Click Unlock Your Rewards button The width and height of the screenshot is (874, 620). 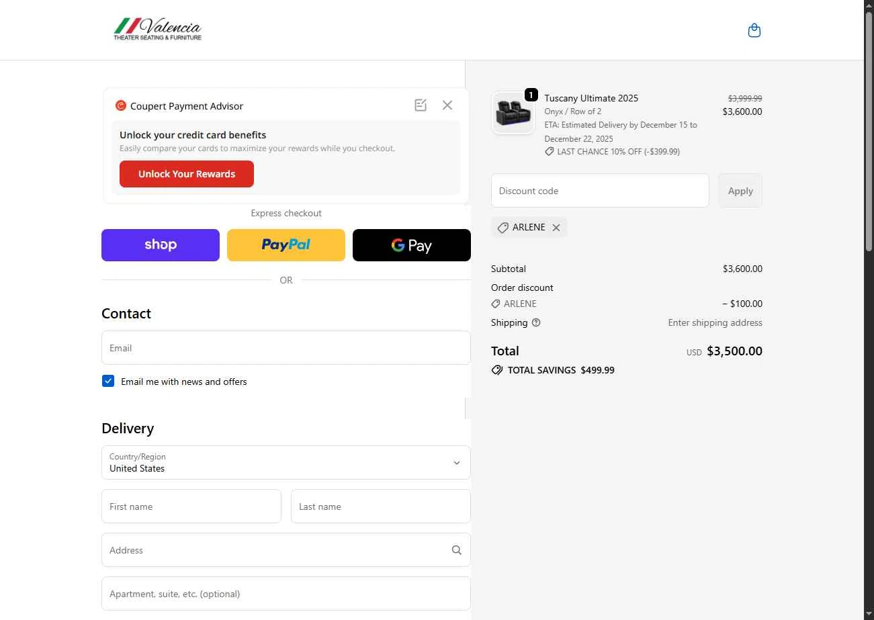click(x=187, y=174)
